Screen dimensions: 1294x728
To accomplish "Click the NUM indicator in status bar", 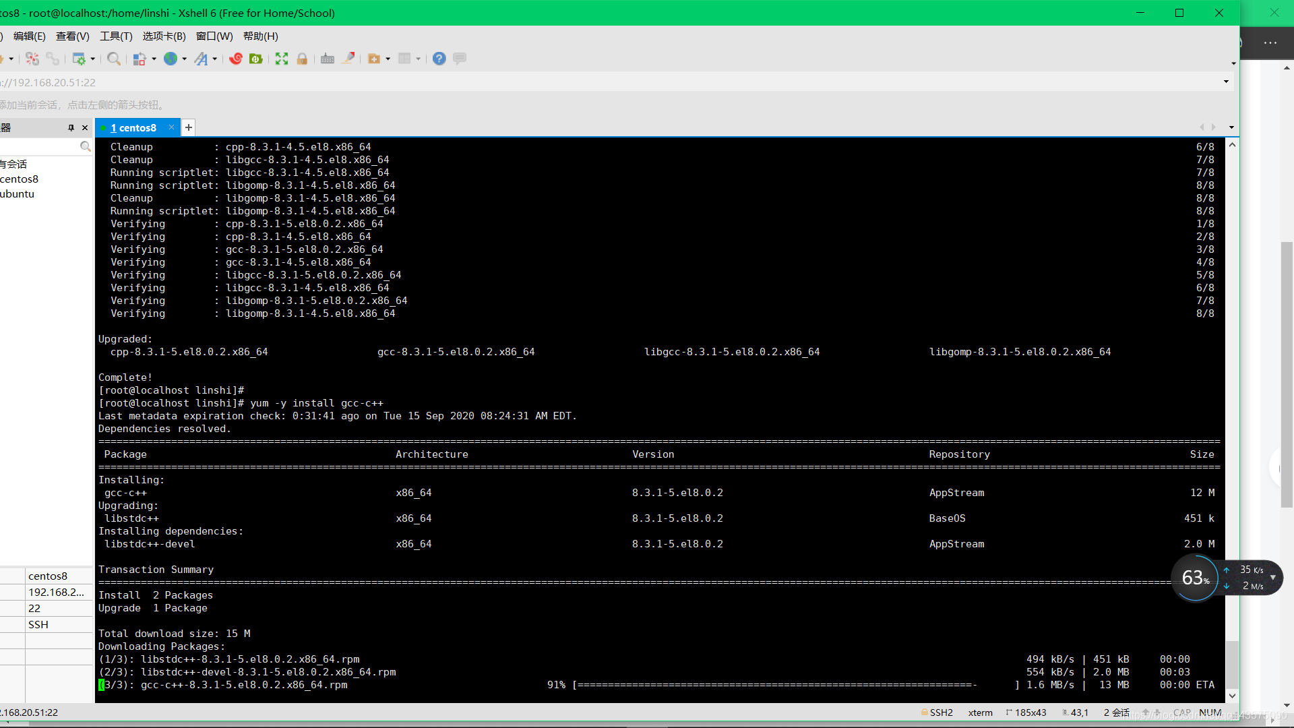I will pos(1210,712).
